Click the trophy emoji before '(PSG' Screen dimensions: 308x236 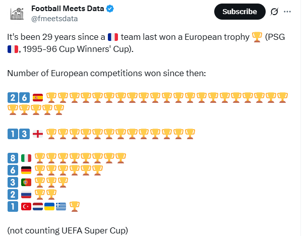pos(257,37)
